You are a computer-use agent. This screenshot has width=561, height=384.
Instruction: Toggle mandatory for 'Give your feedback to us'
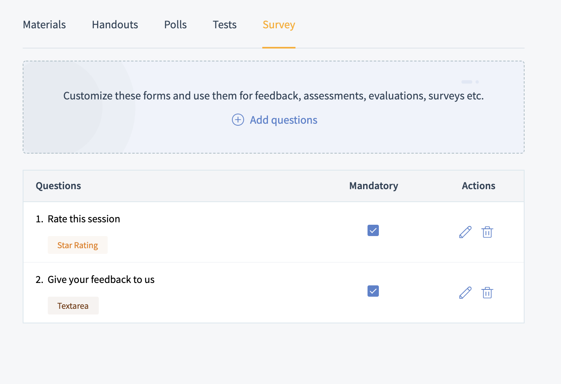[373, 291]
